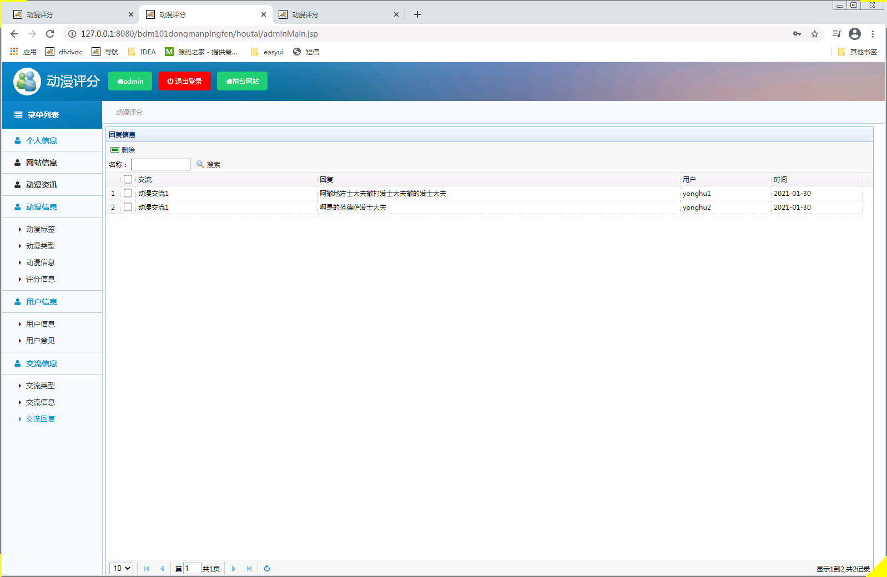
Task: Click the browser back arrow
Action: click(14, 34)
